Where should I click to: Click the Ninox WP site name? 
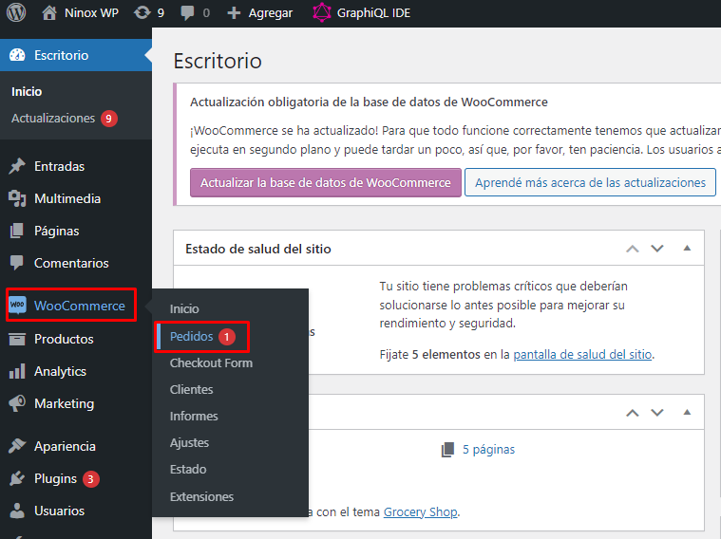(91, 13)
